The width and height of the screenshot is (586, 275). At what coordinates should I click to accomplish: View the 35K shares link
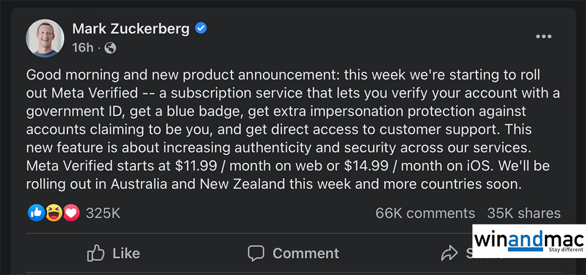coord(523,213)
